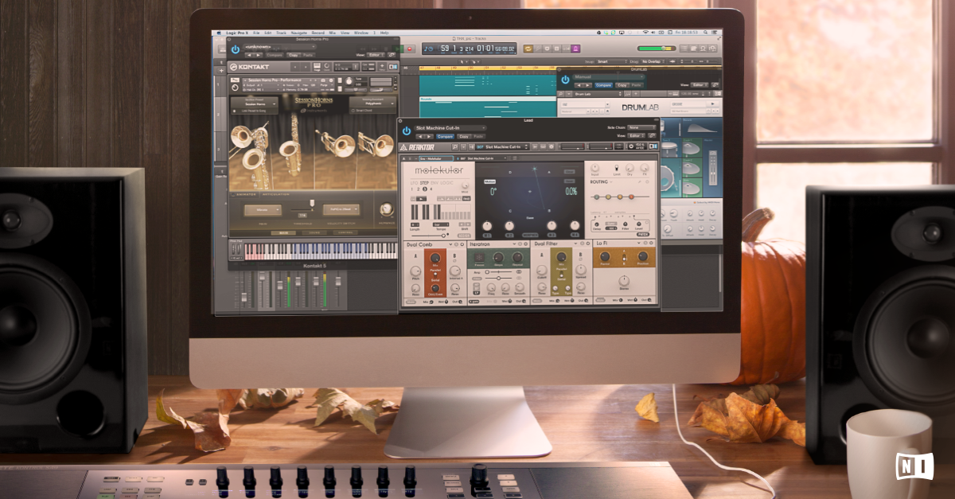Open Spotlight search in the menu bar
The width and height of the screenshot is (955, 499).
click(x=706, y=32)
